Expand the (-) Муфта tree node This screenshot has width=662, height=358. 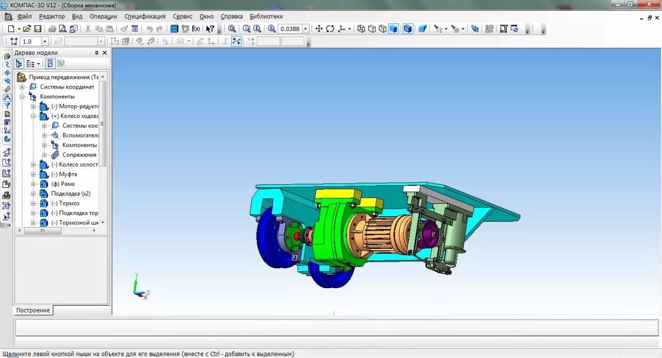[33, 174]
